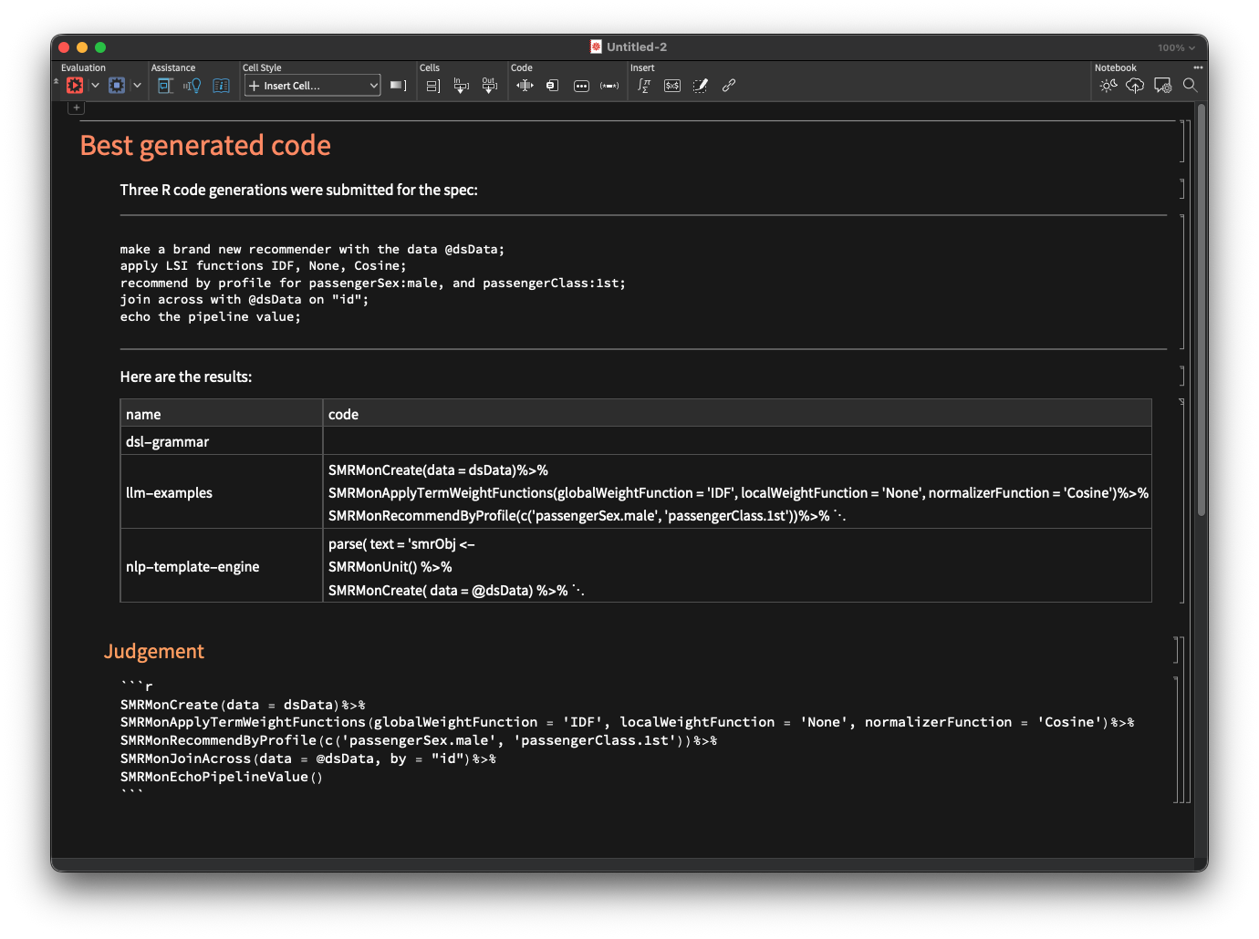Click the insert drawing canvas icon
This screenshot has width=1259, height=939.
(x=701, y=86)
